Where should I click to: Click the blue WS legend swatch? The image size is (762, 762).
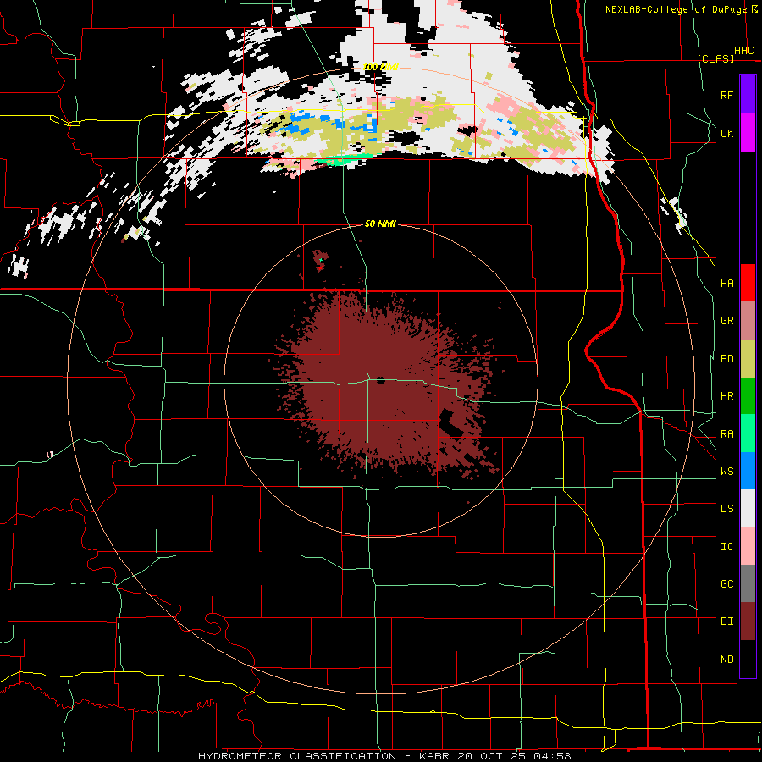(x=748, y=471)
